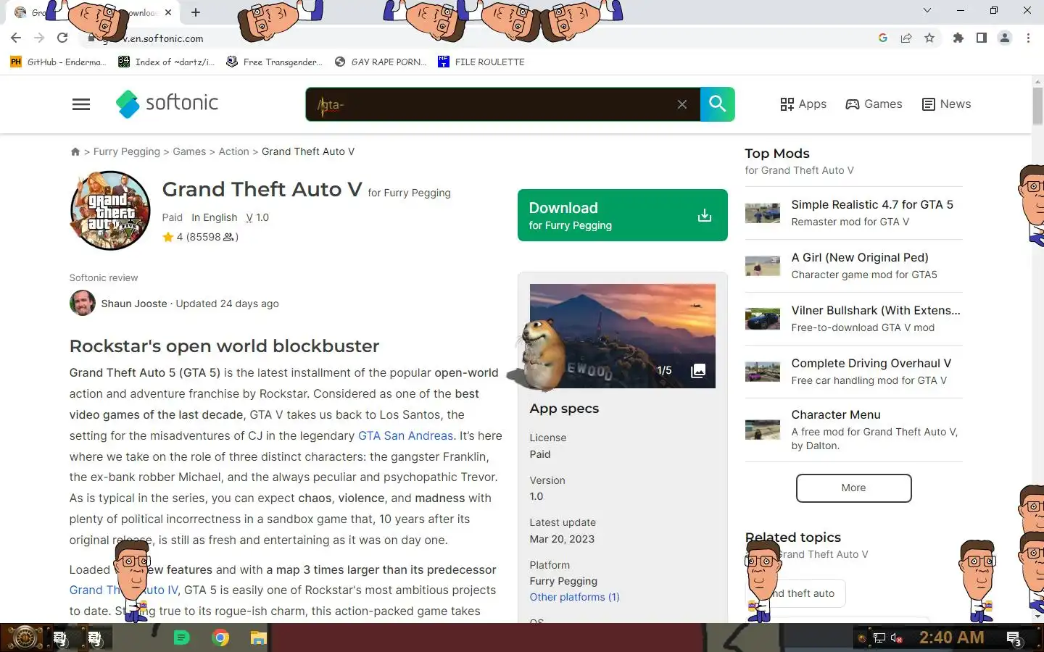Image resolution: width=1044 pixels, height=652 pixels.
Task: Open the GitHub - Enderma bookmark
Action: point(58,62)
